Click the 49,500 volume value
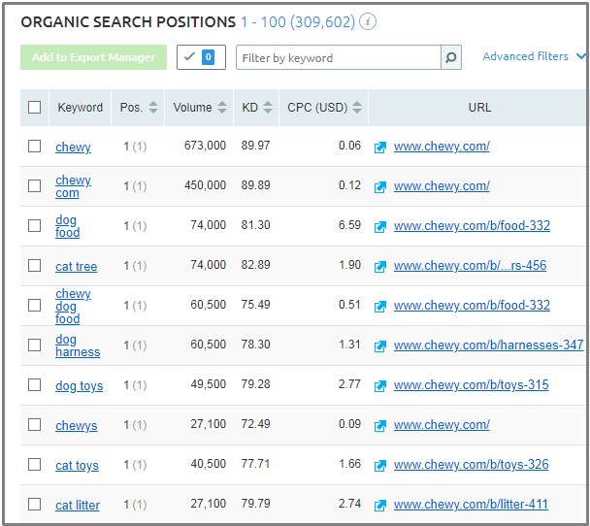 pyautogui.click(x=208, y=384)
